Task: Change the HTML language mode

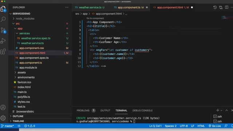Action: tap(201, 126)
